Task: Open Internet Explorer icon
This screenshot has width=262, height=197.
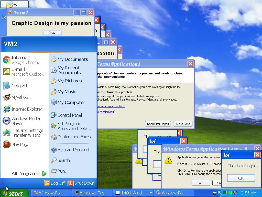Action: 6,109
